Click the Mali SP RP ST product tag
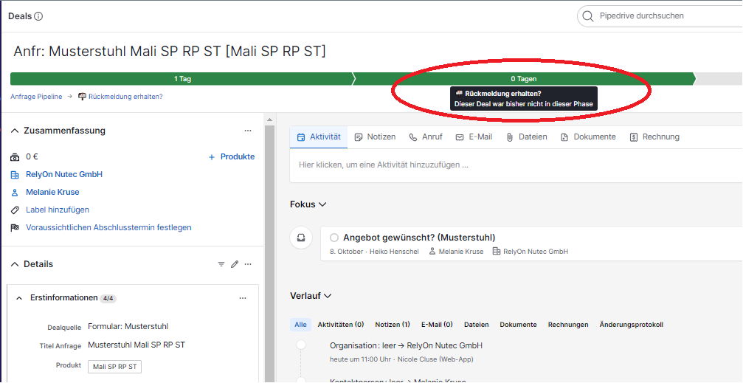Screen dimensions: 743x383 [x=114, y=367]
